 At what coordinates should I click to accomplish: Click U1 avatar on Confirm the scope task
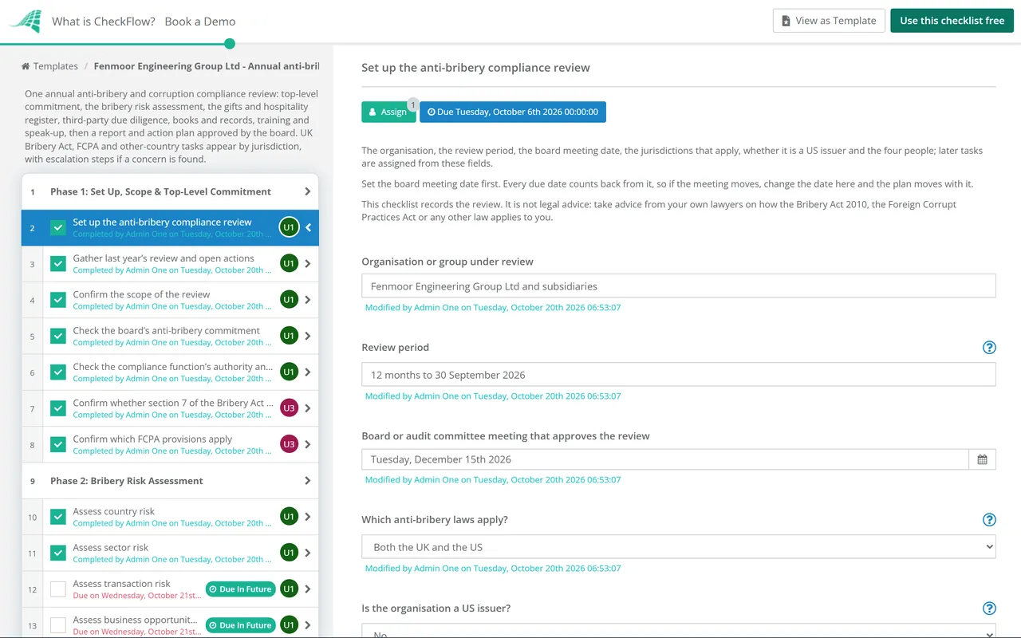point(289,300)
